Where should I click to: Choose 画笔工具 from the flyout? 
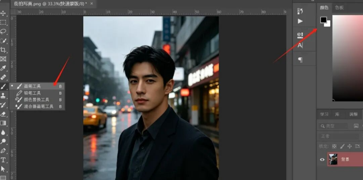tap(37, 86)
